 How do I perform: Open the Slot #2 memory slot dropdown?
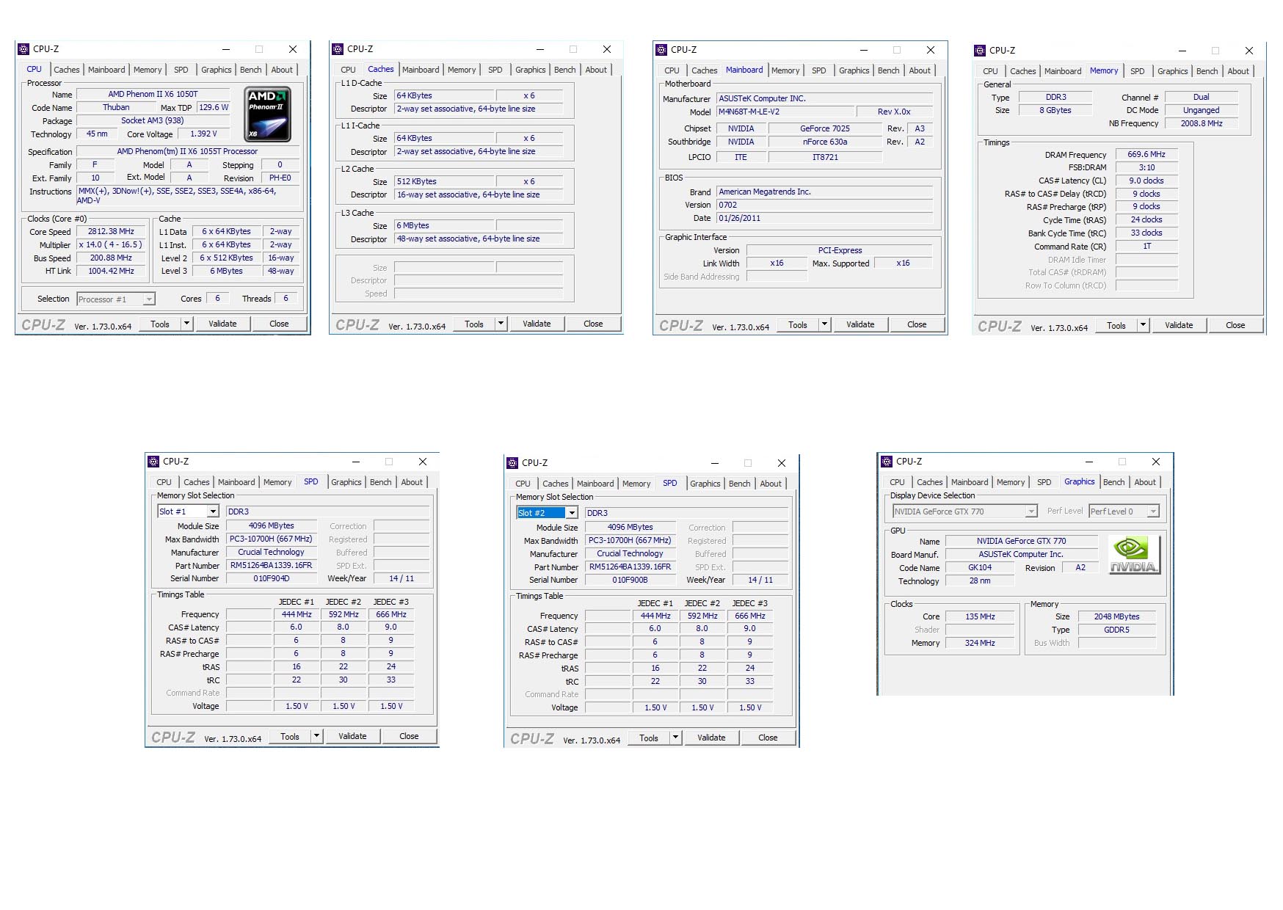click(x=572, y=513)
